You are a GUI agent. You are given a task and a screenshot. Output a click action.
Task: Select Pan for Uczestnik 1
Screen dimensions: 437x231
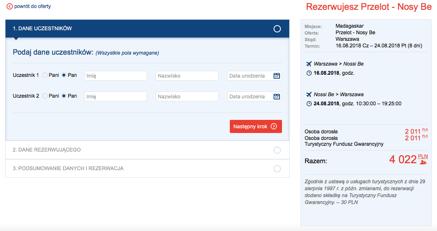(64, 75)
